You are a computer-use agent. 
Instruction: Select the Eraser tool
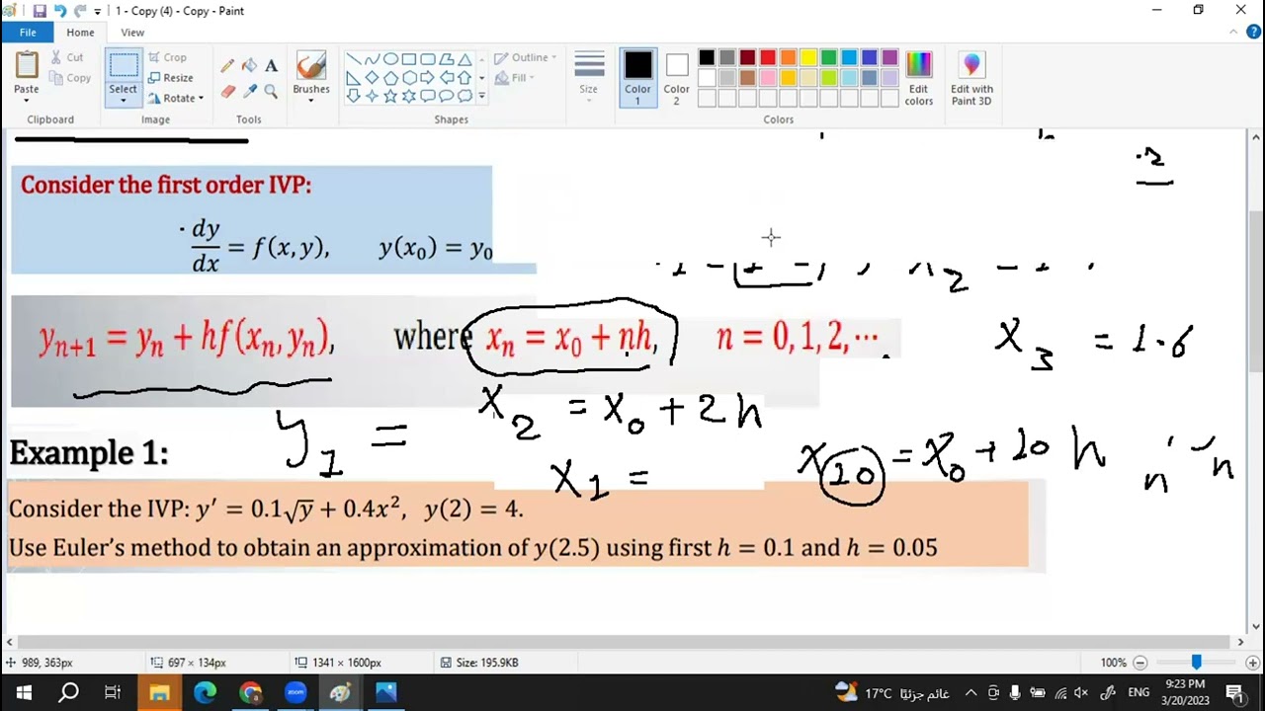(x=227, y=91)
